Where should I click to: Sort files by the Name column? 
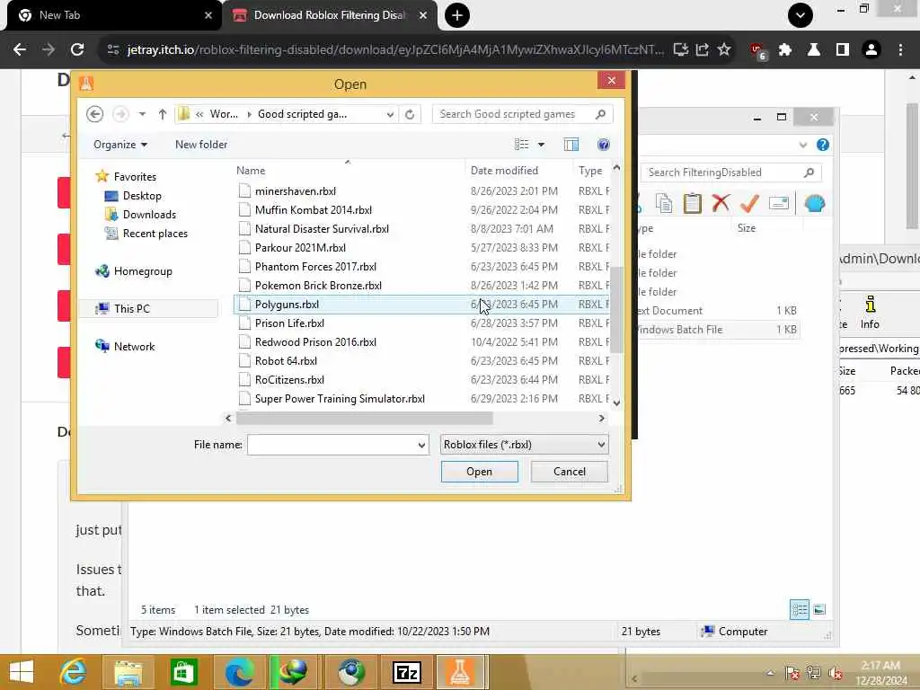251,171
